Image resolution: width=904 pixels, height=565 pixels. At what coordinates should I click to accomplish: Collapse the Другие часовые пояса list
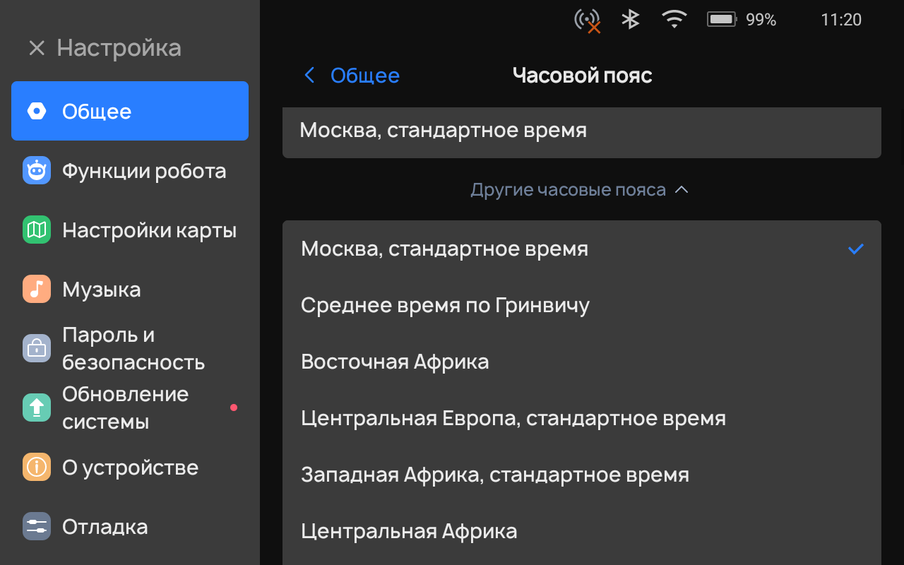(x=579, y=190)
